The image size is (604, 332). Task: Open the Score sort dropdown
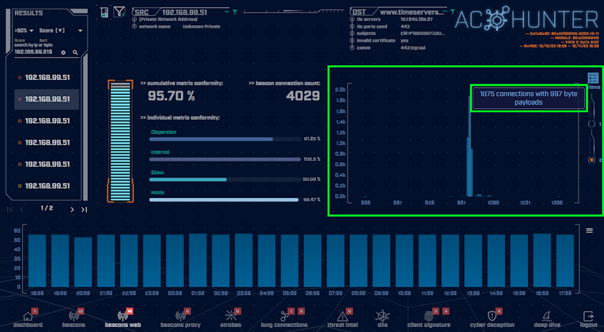61,30
